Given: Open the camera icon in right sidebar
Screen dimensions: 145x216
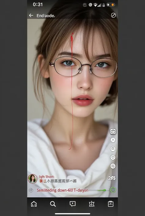Looking at the screenshot, I should pos(113,131).
